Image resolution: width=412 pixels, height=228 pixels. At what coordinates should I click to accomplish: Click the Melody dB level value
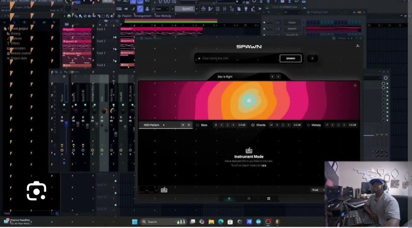click(352, 125)
